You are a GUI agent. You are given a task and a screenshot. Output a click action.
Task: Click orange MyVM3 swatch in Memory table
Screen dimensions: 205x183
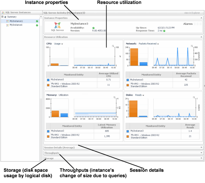click(x=48, y=136)
